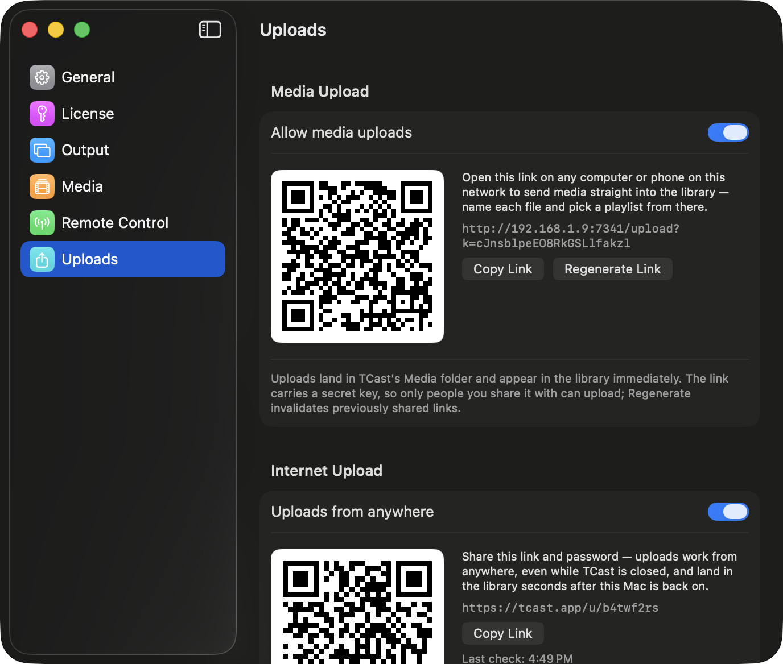Toggle the sidebar visibility icon
783x664 pixels.
pyautogui.click(x=210, y=30)
